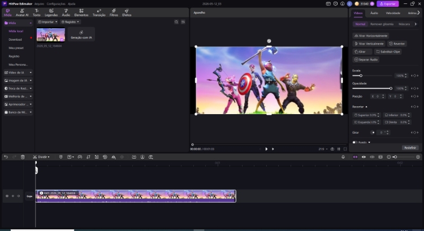Open the Texto tool tab
The image size is (424, 231).
(37, 12)
